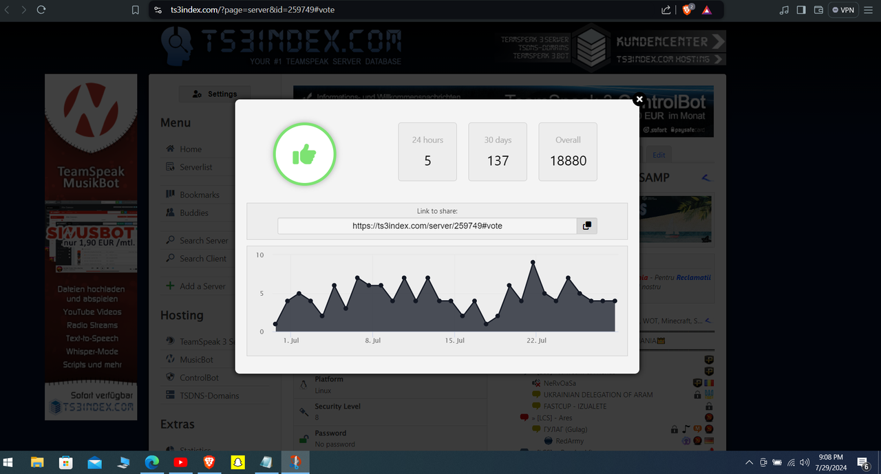Click Add a Server link
Viewport: 881px width, 474px height.
(x=202, y=286)
